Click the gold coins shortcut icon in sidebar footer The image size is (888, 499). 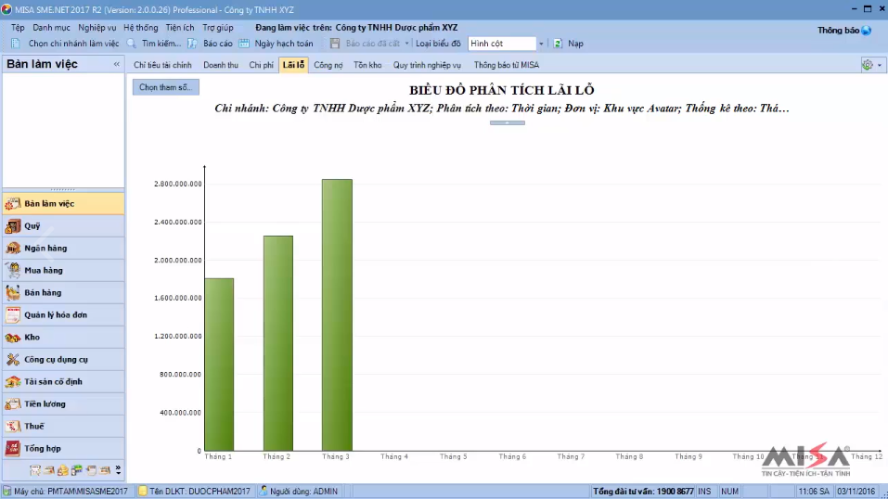[x=63, y=470]
